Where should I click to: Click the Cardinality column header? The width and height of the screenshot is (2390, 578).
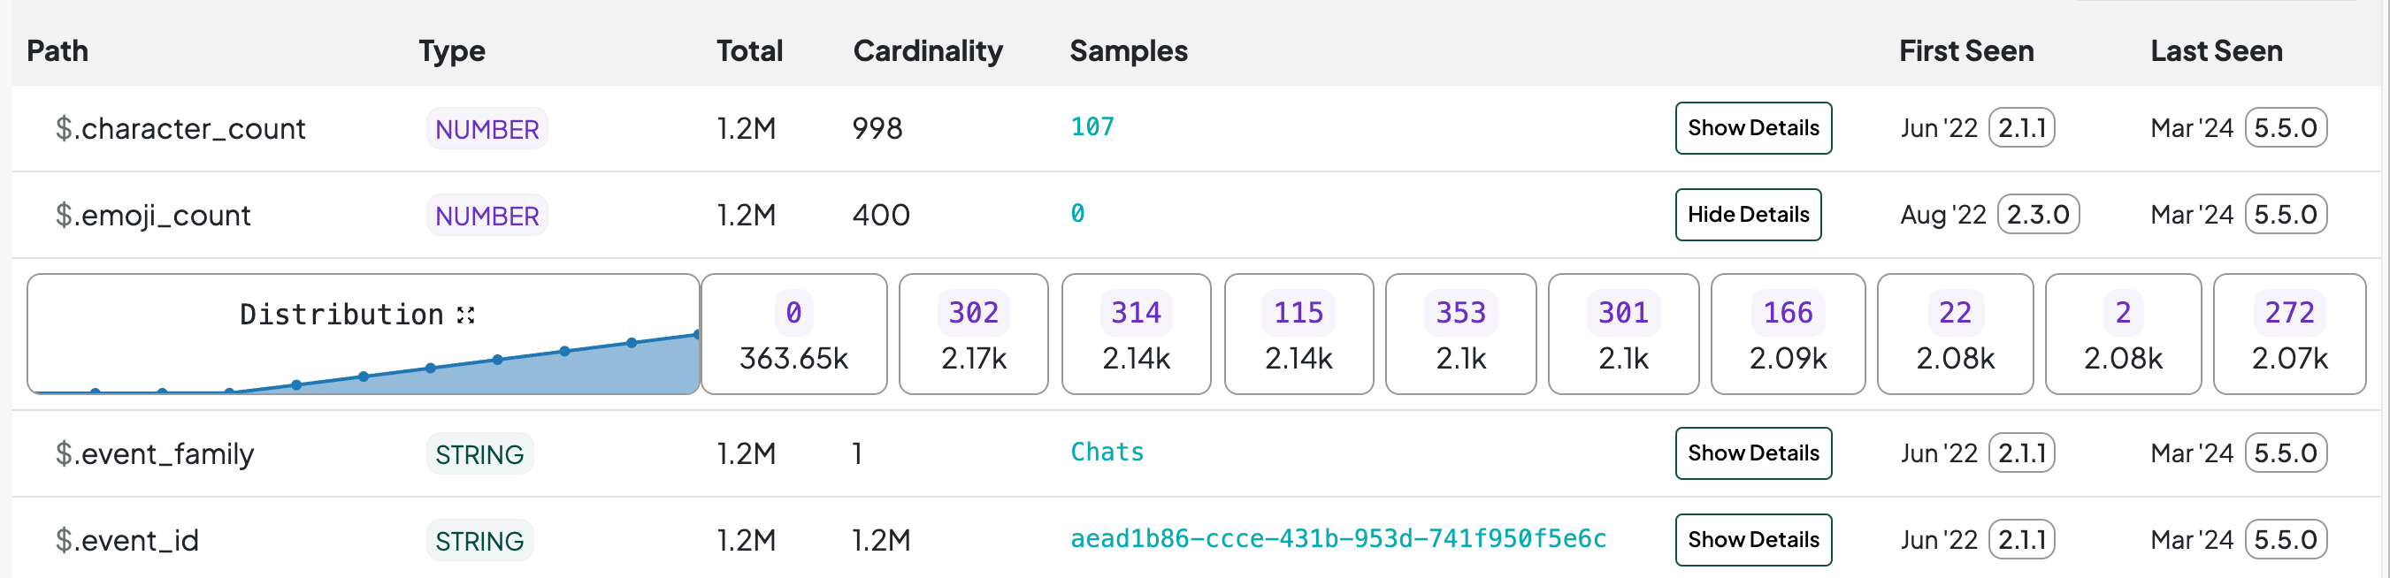click(x=927, y=51)
